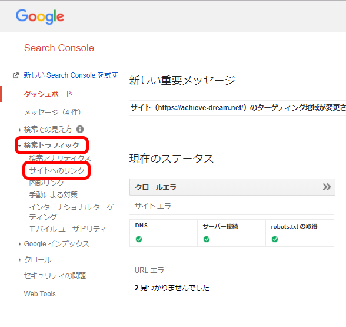Open インターナショナル ターゲティング sub-item
Screen dimensions: 346x327
tap(72, 212)
